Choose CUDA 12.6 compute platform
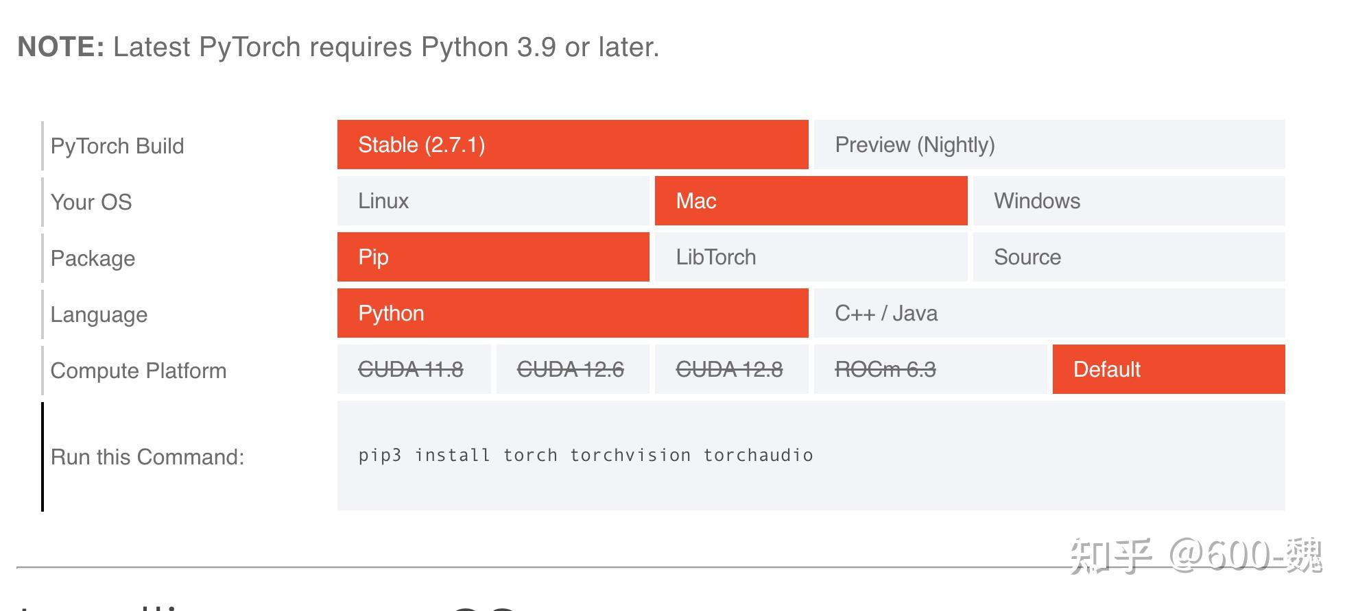The width and height of the screenshot is (1358, 611). (572, 369)
